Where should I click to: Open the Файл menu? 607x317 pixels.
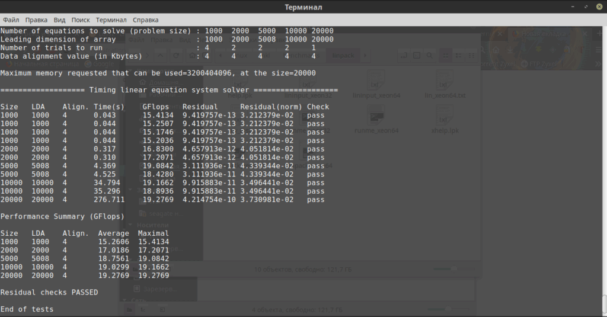(x=11, y=20)
